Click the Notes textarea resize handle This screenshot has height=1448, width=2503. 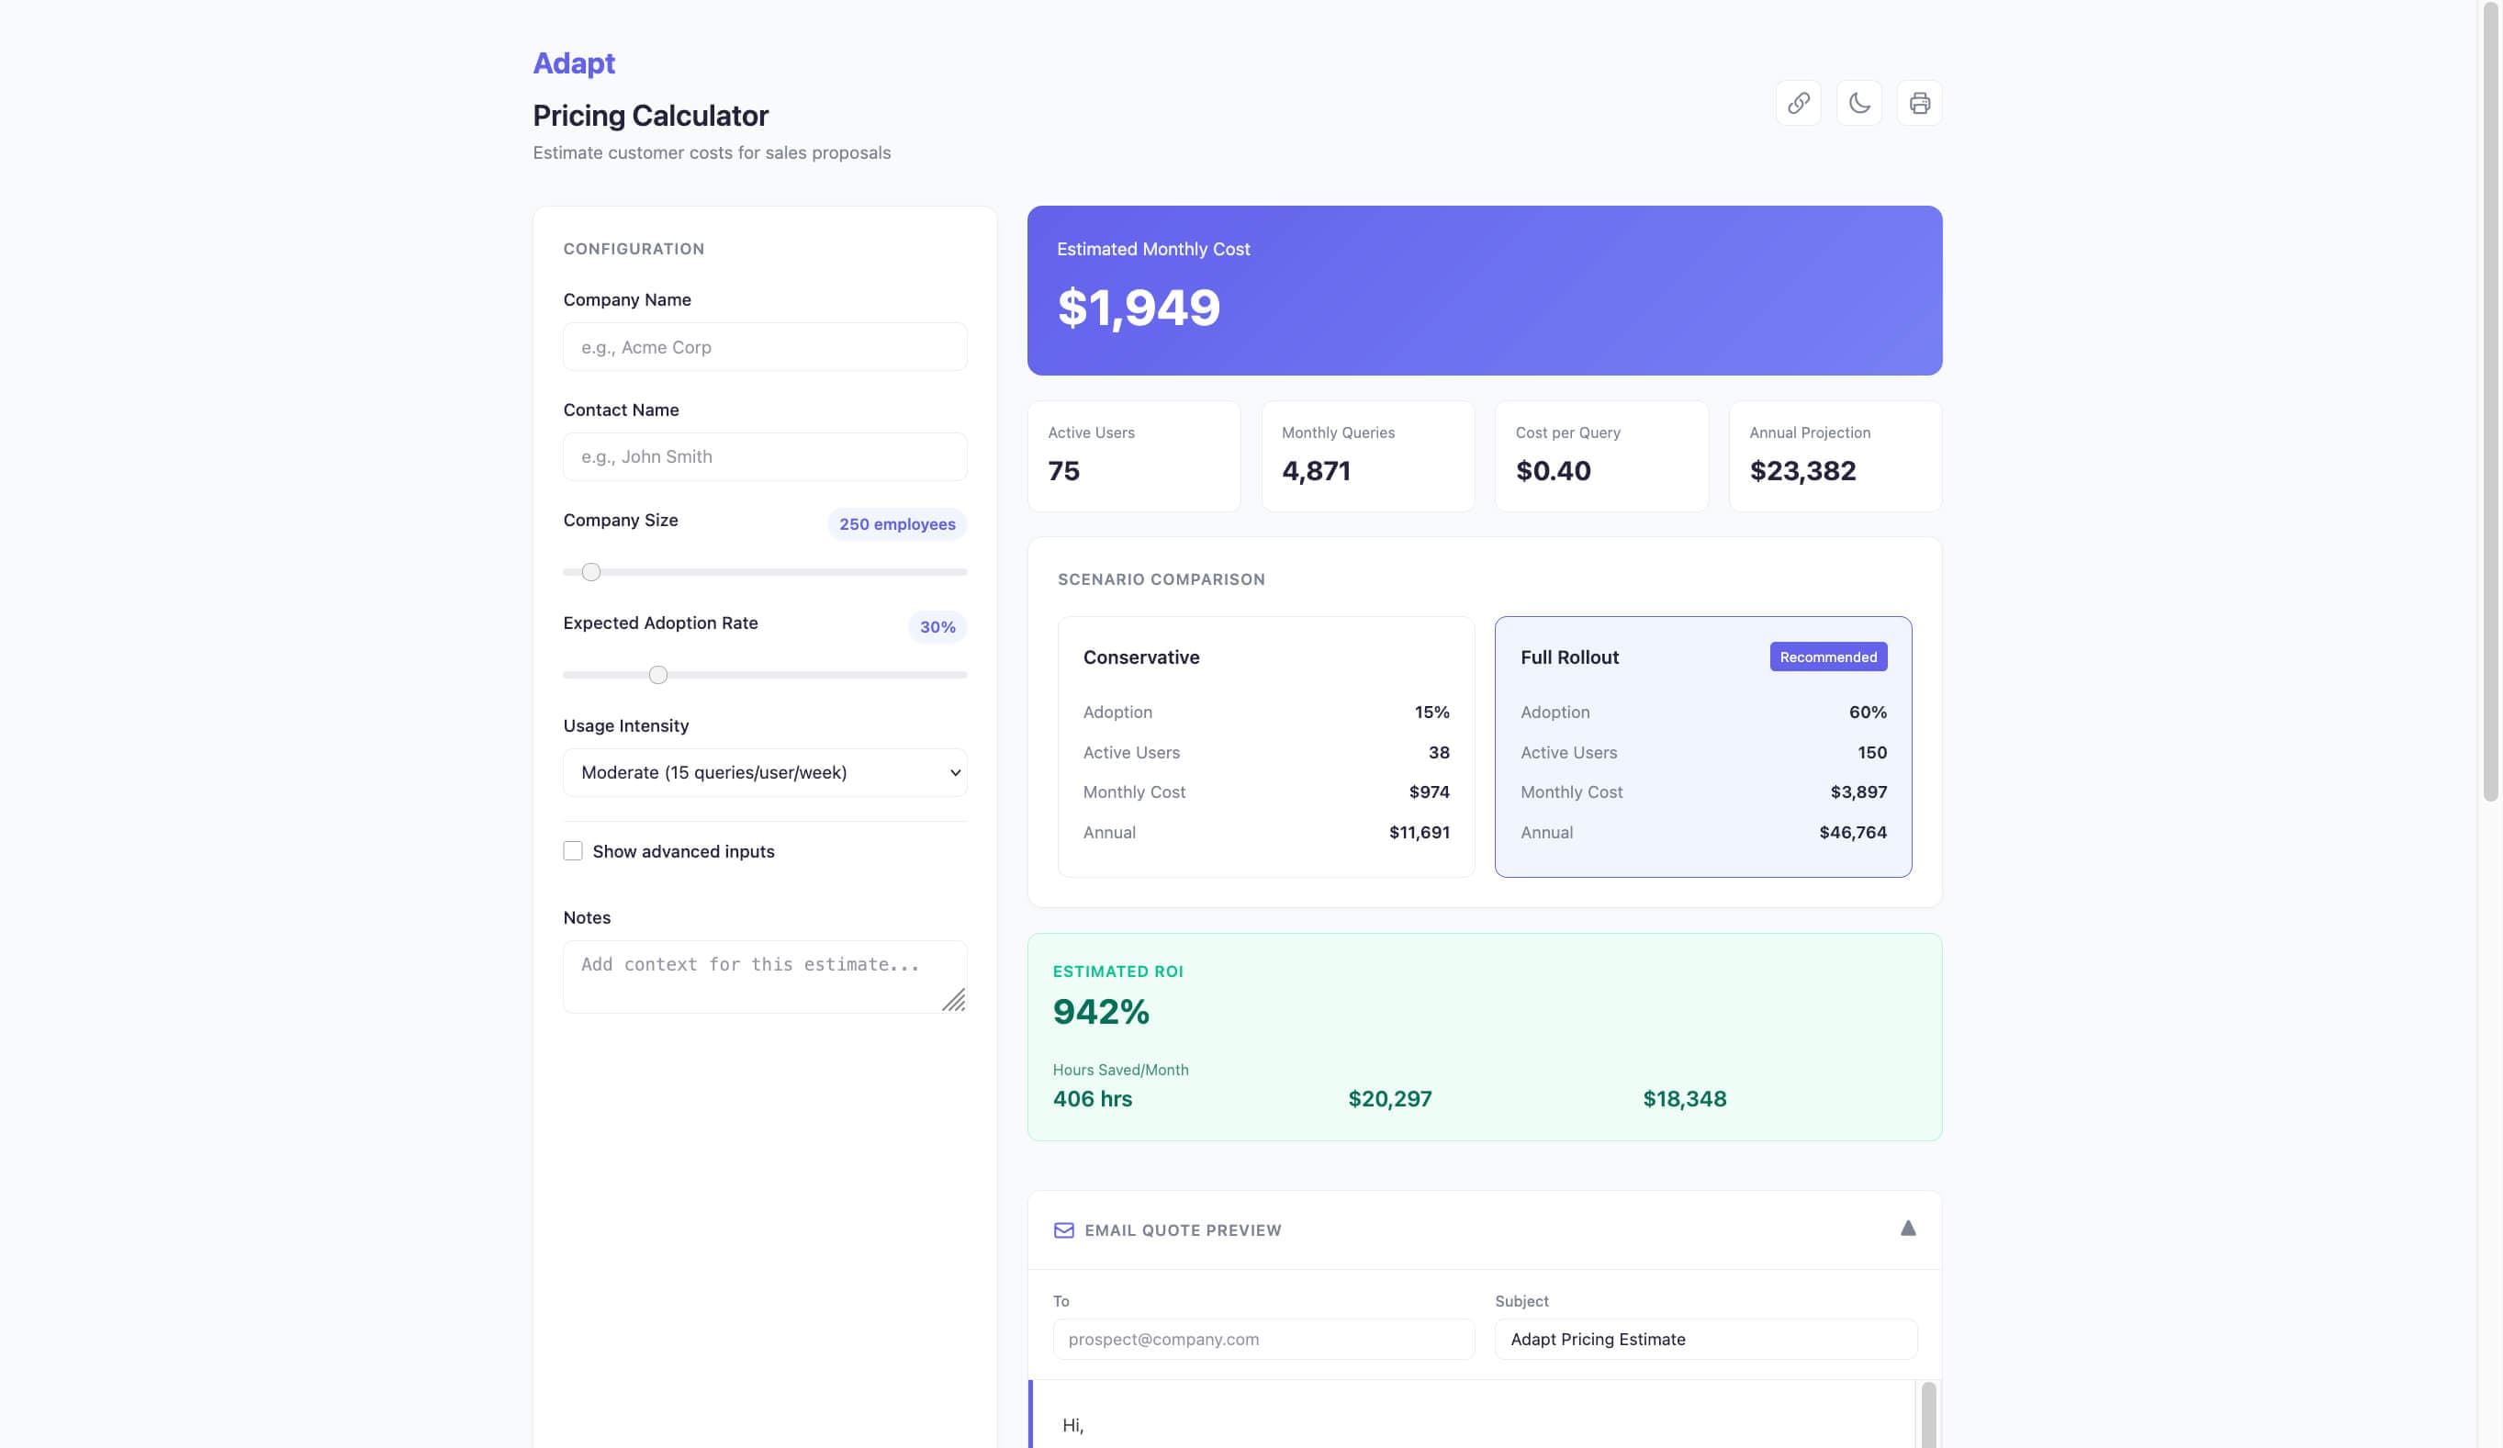point(955,1001)
